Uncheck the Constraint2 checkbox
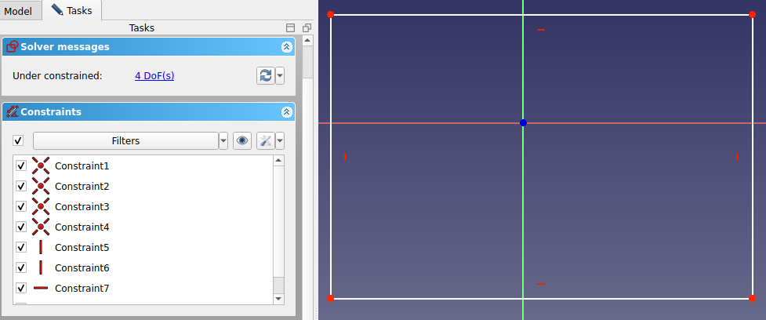Screen dimensions: 766x320 (21, 186)
